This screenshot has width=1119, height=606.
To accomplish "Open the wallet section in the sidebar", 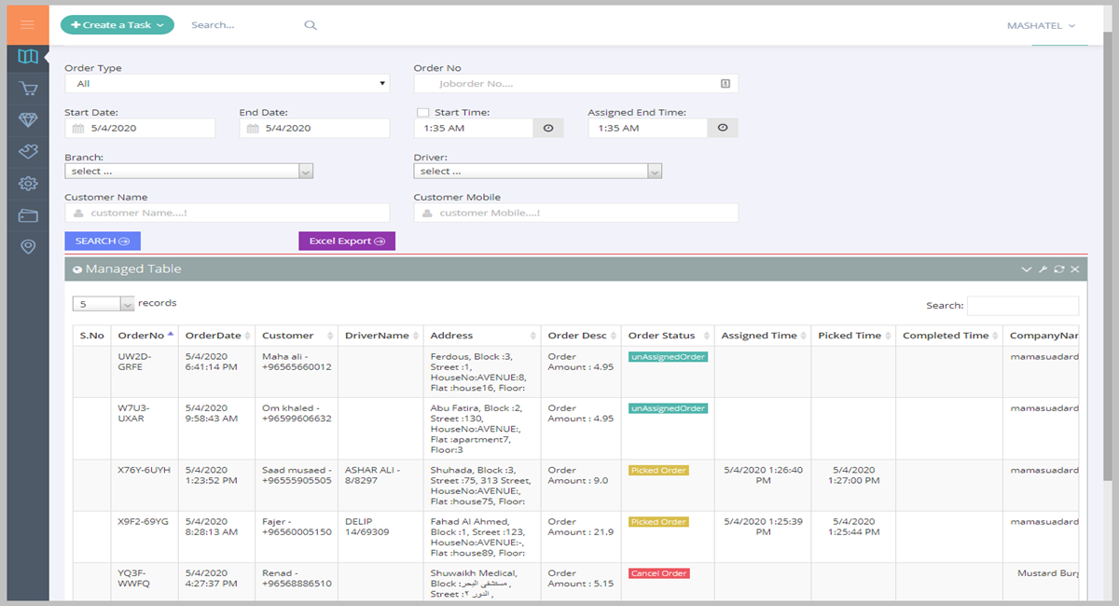I will pyautogui.click(x=28, y=215).
